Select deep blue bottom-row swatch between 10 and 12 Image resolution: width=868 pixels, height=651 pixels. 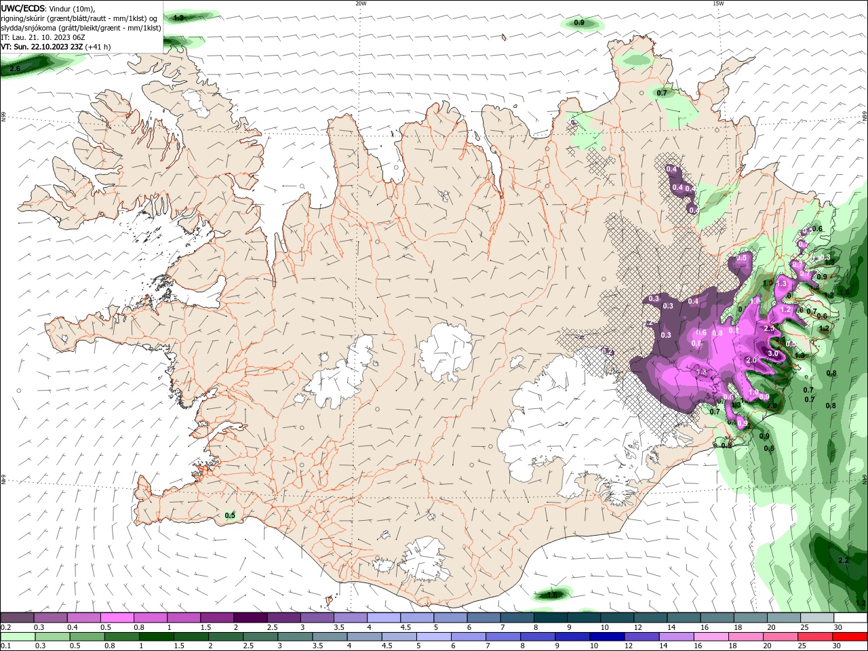coord(607,637)
